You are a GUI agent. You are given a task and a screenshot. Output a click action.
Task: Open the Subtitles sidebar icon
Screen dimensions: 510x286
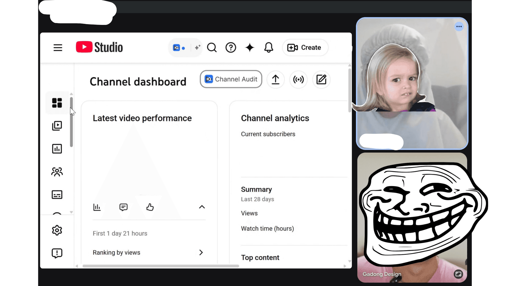[x=57, y=195]
